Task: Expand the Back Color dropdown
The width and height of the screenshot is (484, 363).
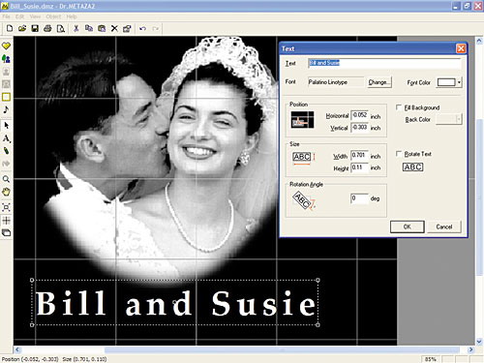Action: pyautogui.click(x=459, y=119)
